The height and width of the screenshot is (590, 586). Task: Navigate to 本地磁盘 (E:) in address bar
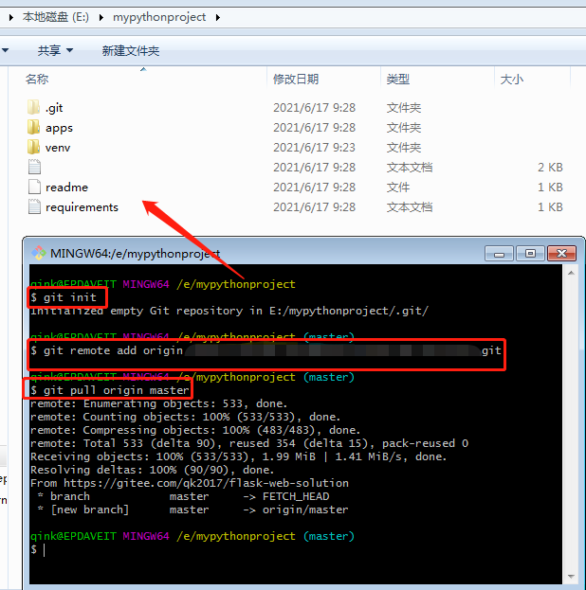[56, 17]
